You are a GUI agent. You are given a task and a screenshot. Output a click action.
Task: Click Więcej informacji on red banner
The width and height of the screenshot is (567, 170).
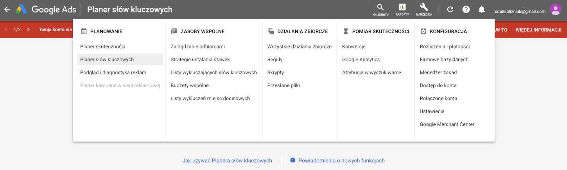(538, 30)
